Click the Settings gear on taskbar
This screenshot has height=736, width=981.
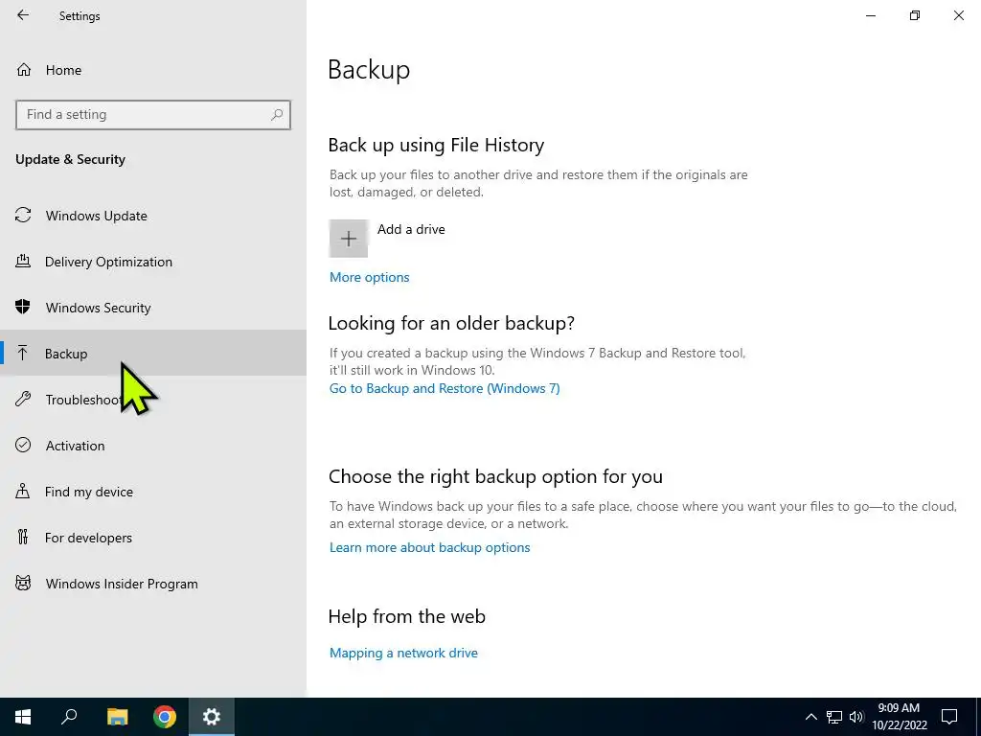[212, 717]
